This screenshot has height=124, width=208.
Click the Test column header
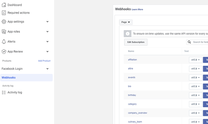click(x=186, y=51)
